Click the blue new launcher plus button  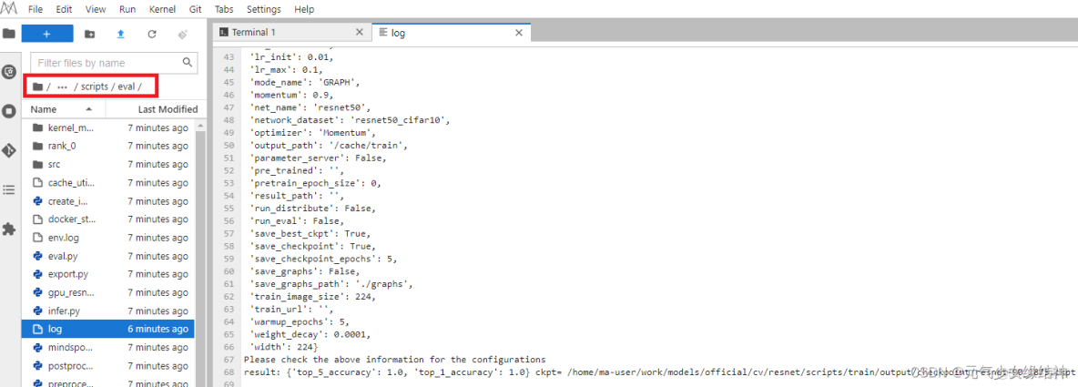[46, 34]
